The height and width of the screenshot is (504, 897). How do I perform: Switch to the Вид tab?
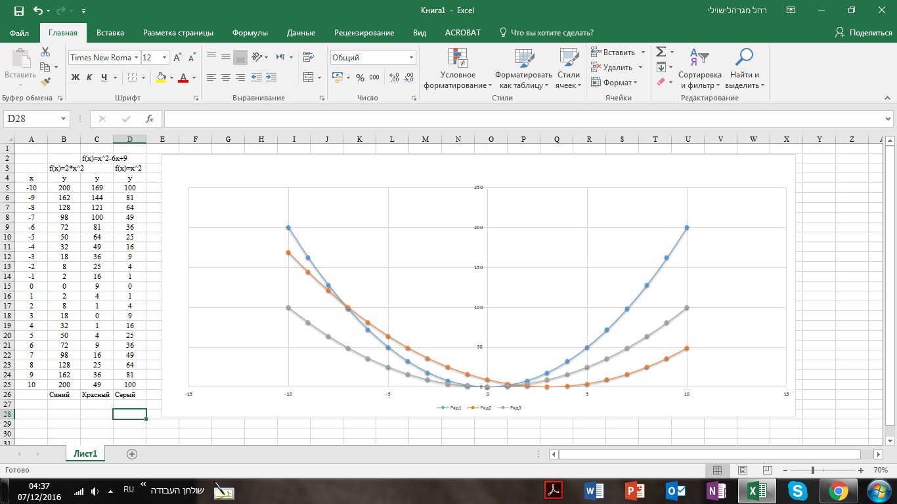[x=420, y=33]
